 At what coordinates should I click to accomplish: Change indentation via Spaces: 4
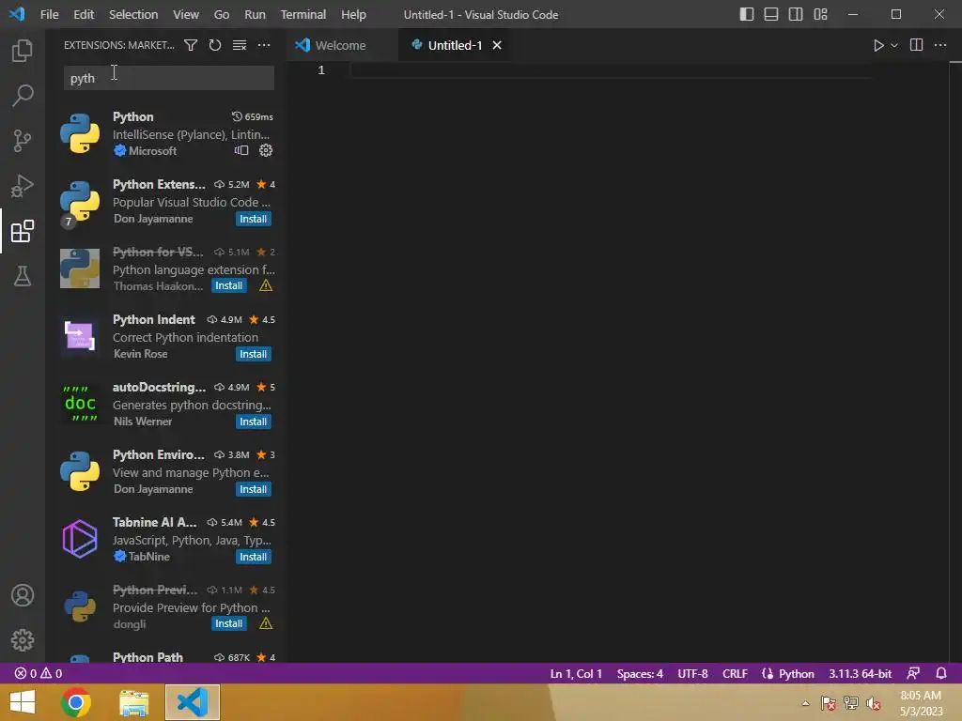[639, 673]
